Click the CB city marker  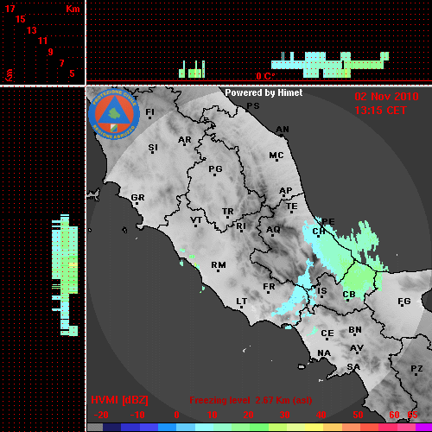click(x=349, y=295)
